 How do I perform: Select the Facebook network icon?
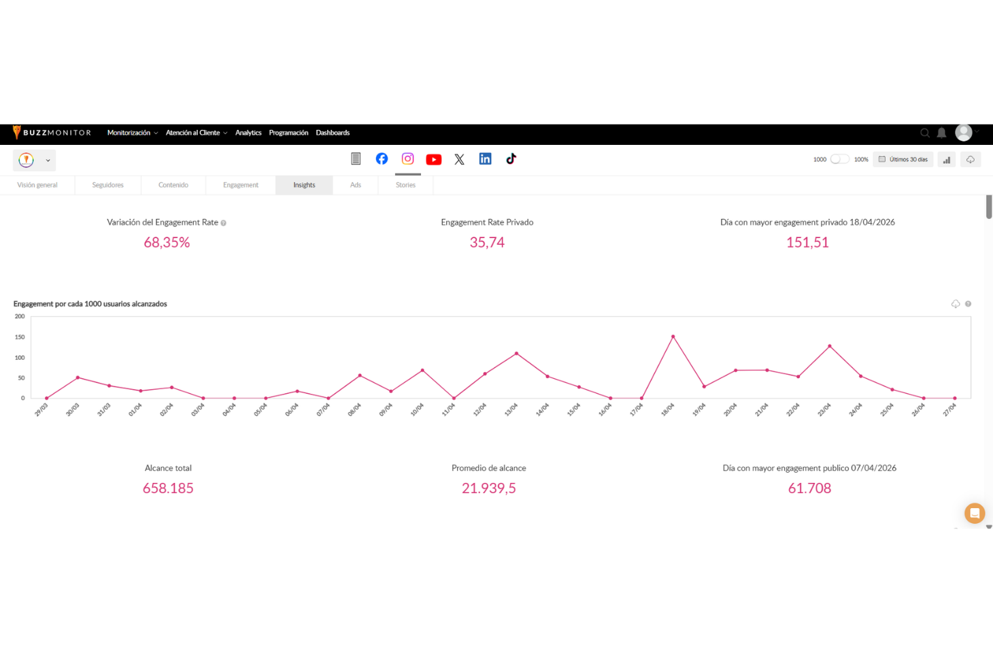click(x=382, y=159)
